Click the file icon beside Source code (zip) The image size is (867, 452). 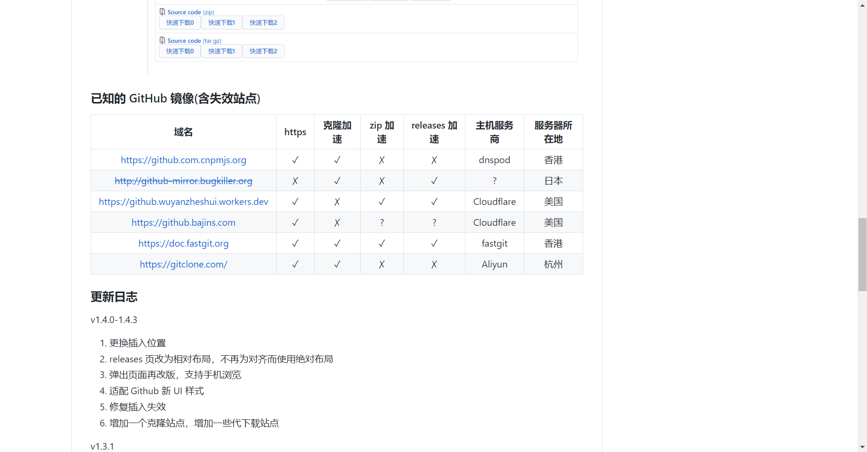[x=162, y=12]
